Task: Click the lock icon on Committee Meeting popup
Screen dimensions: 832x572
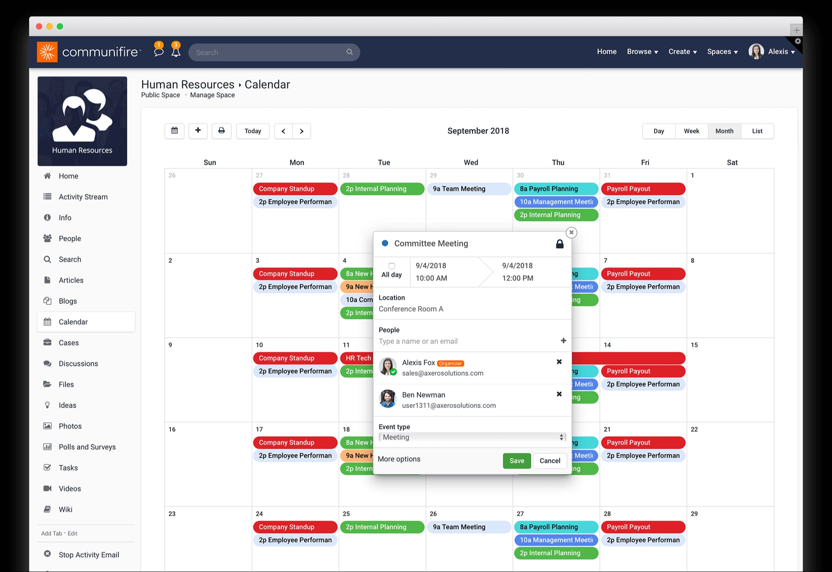Action: 560,244
